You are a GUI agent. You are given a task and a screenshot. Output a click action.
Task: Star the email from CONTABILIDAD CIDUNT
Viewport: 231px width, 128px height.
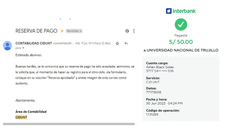coord(117,43)
